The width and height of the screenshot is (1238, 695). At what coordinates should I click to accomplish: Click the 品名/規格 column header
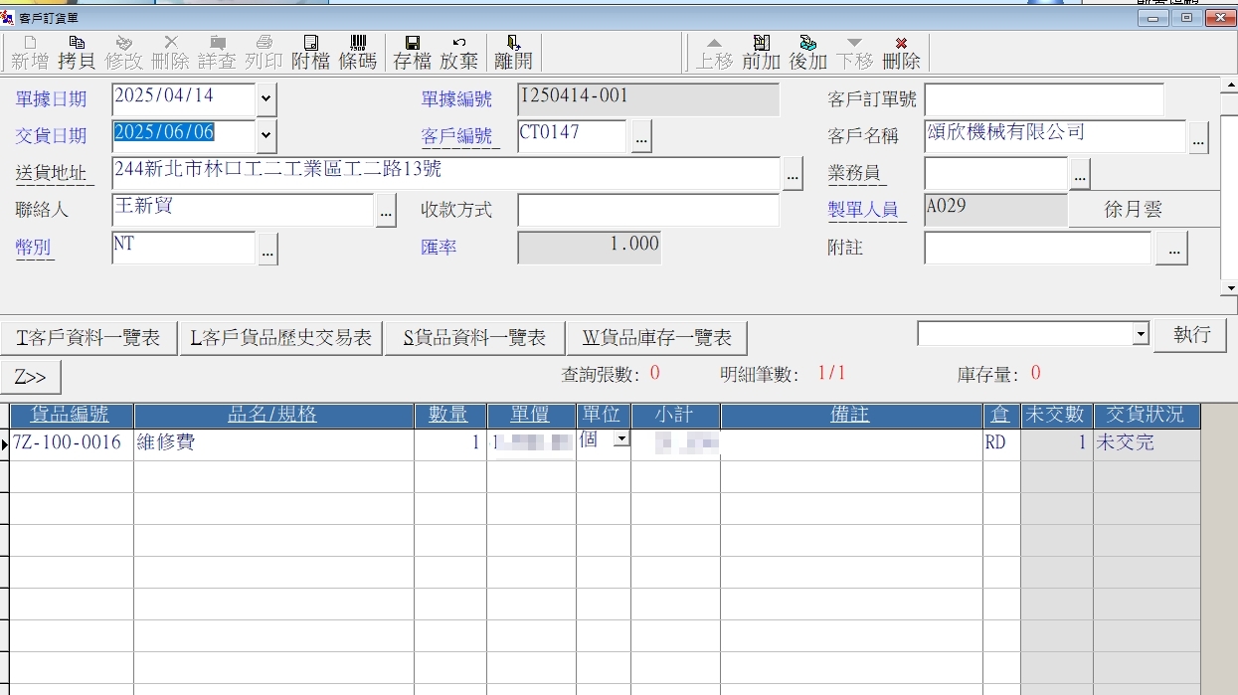click(272, 416)
